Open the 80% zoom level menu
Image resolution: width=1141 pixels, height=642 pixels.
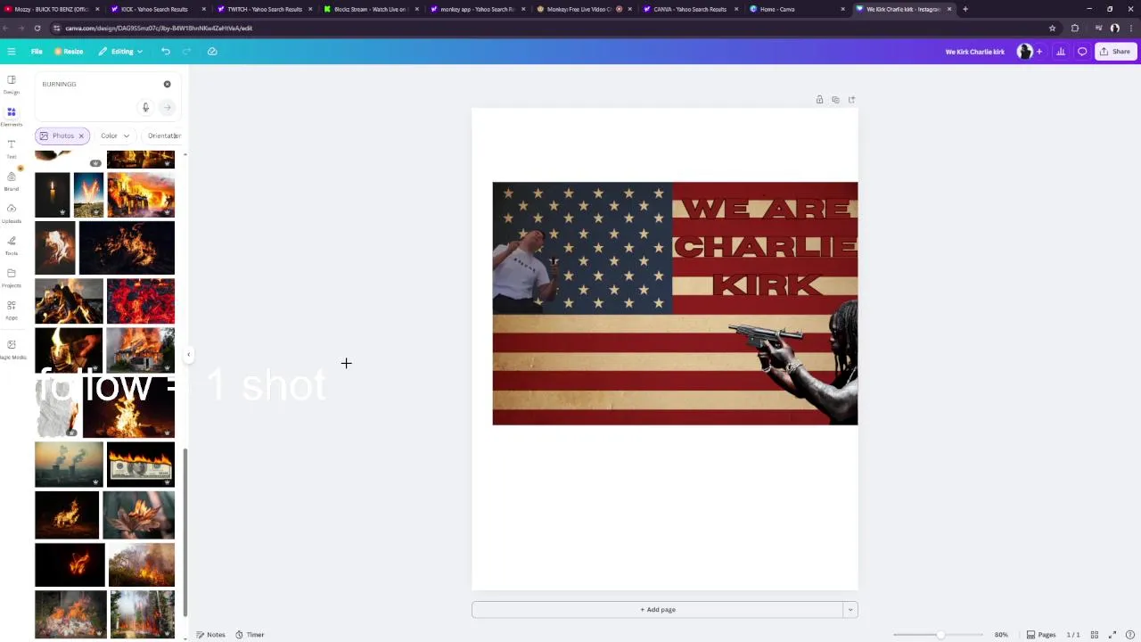(1001, 635)
